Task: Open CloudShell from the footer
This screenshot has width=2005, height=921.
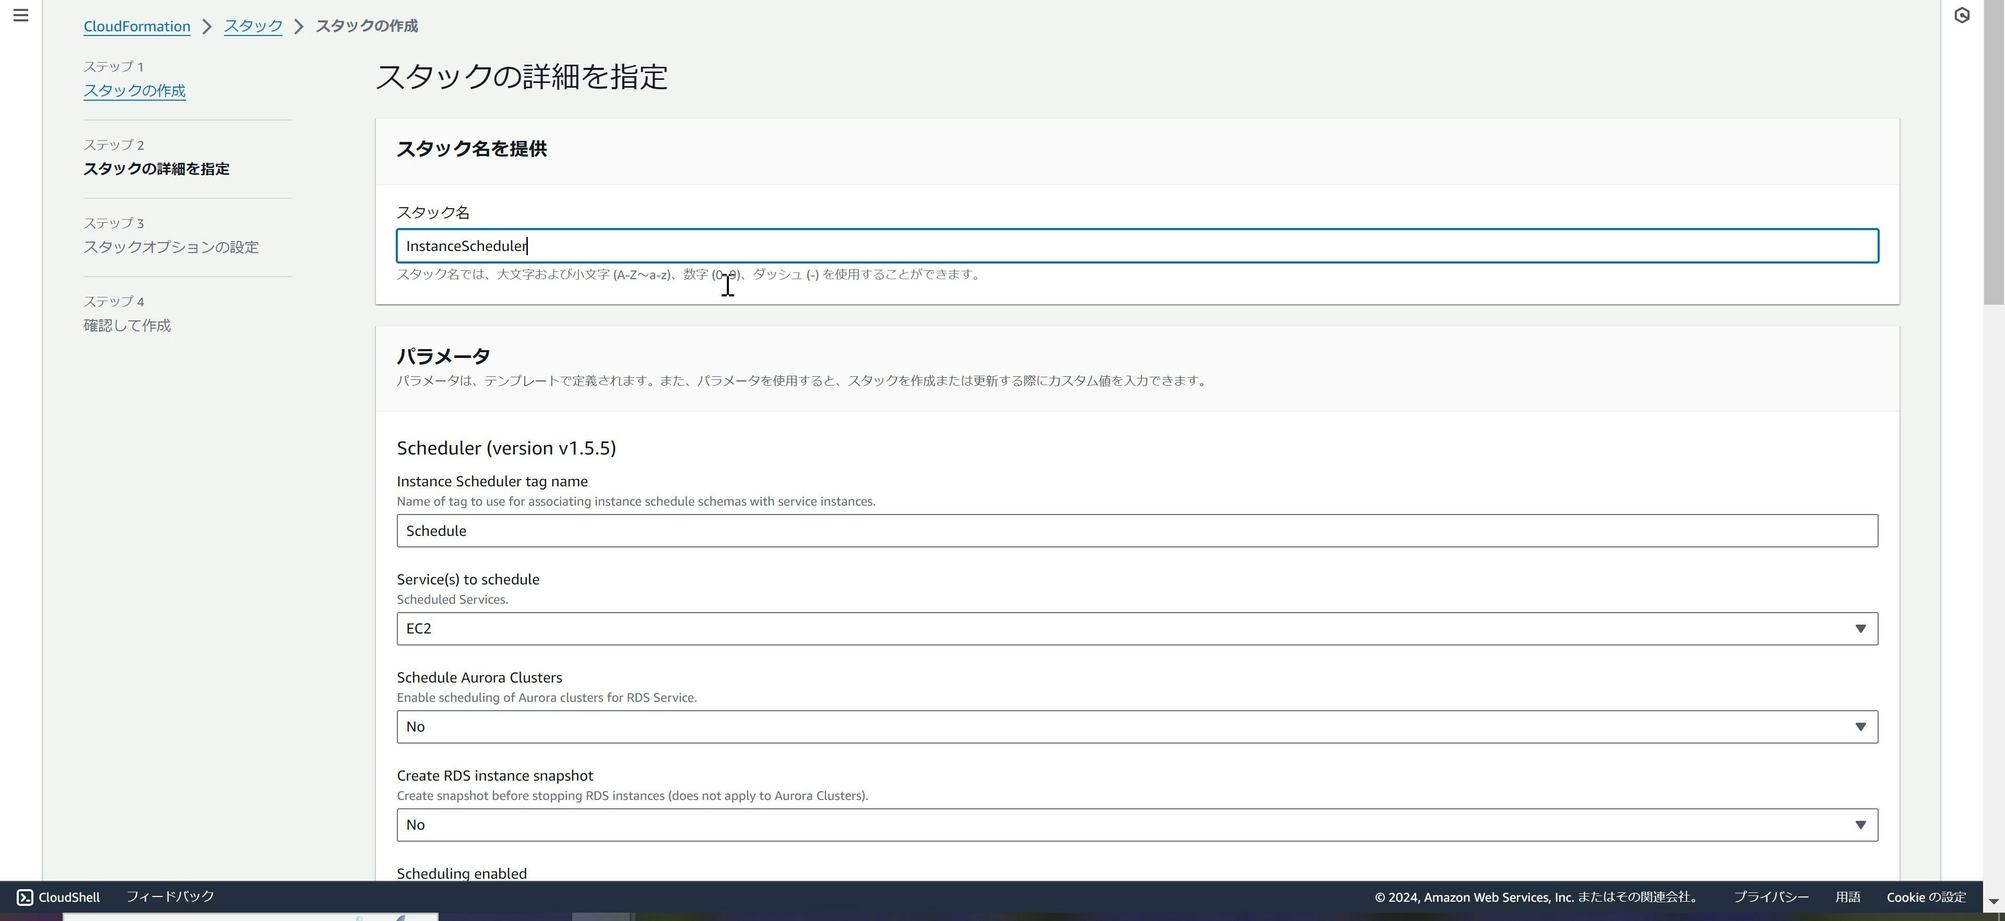Action: tap(57, 897)
